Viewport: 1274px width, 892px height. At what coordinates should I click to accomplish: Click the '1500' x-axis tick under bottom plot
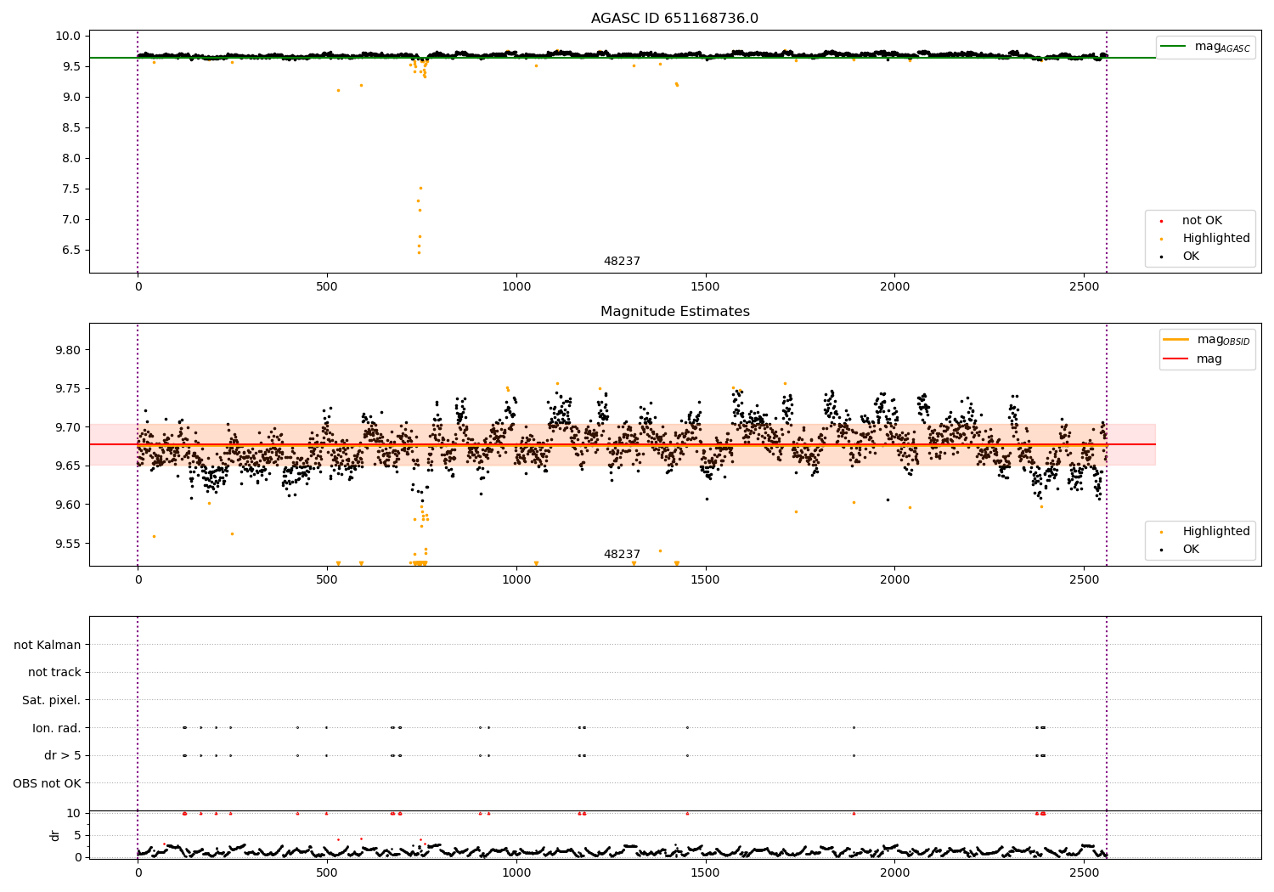(x=706, y=872)
